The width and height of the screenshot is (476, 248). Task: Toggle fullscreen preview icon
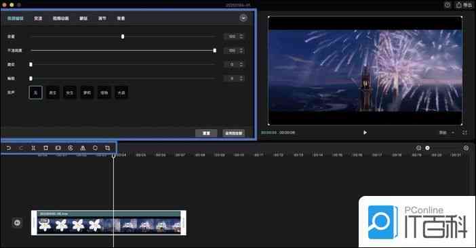(464, 132)
